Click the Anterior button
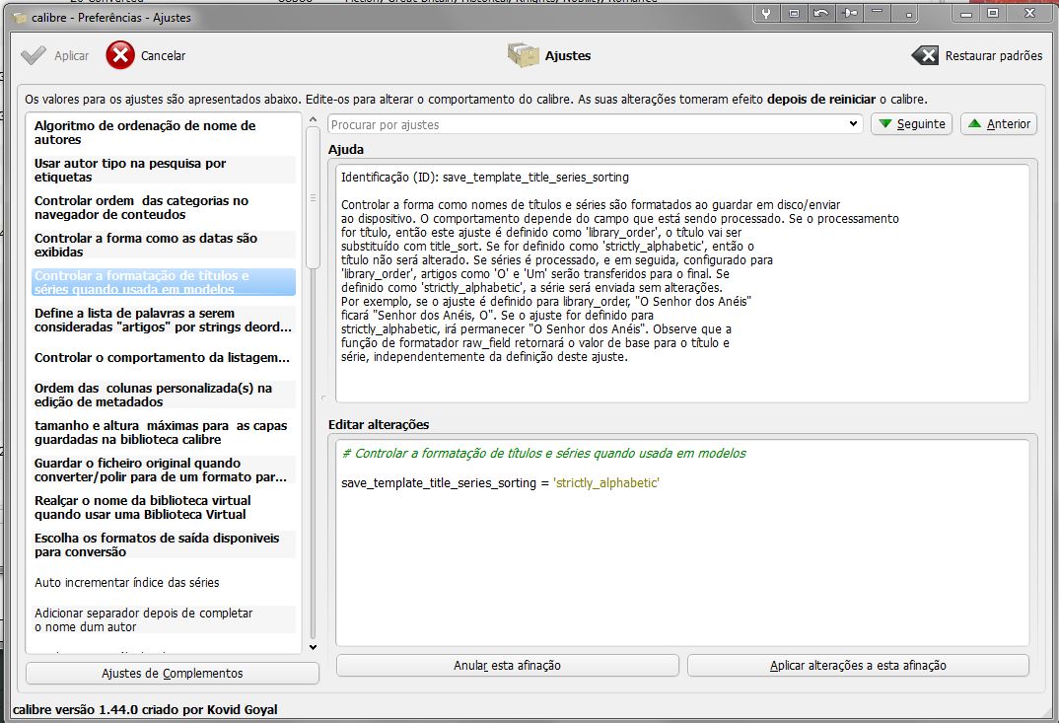Screen dimensions: 1059x723 point(998,123)
